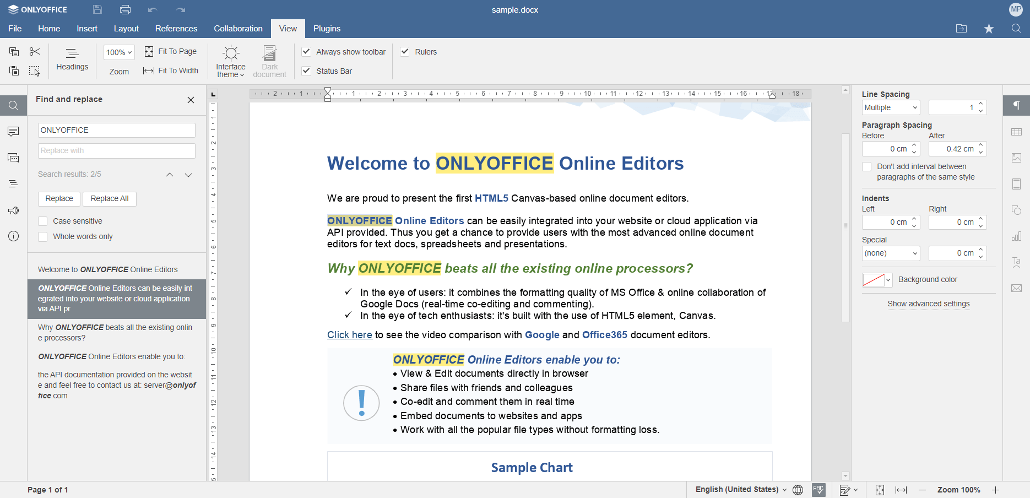Viewport: 1030px width, 498px height.
Task: Open the Chat panel in left sidebar
Action: point(14,158)
